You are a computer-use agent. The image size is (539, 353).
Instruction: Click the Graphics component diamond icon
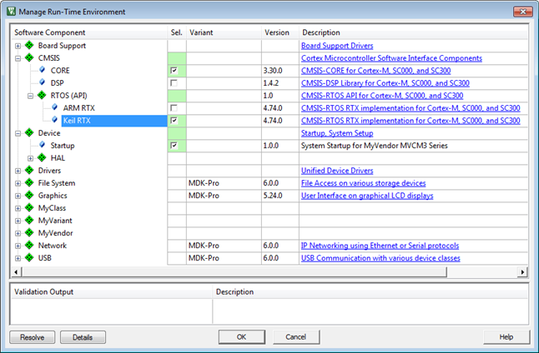coord(29,196)
